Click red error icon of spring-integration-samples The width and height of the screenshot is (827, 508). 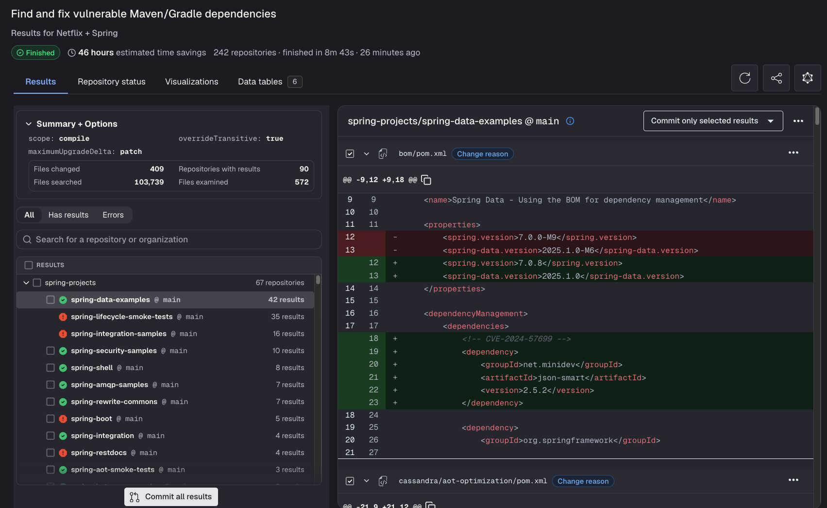click(63, 334)
